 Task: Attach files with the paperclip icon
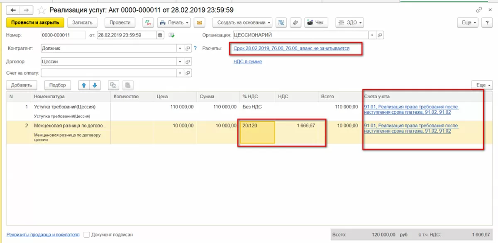295,22
